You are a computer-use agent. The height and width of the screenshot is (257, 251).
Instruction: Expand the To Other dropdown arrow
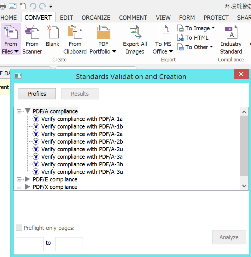click(211, 47)
